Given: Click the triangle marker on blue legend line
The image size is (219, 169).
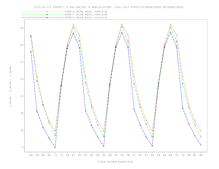Looking at the screenshot, I should point(47,18).
